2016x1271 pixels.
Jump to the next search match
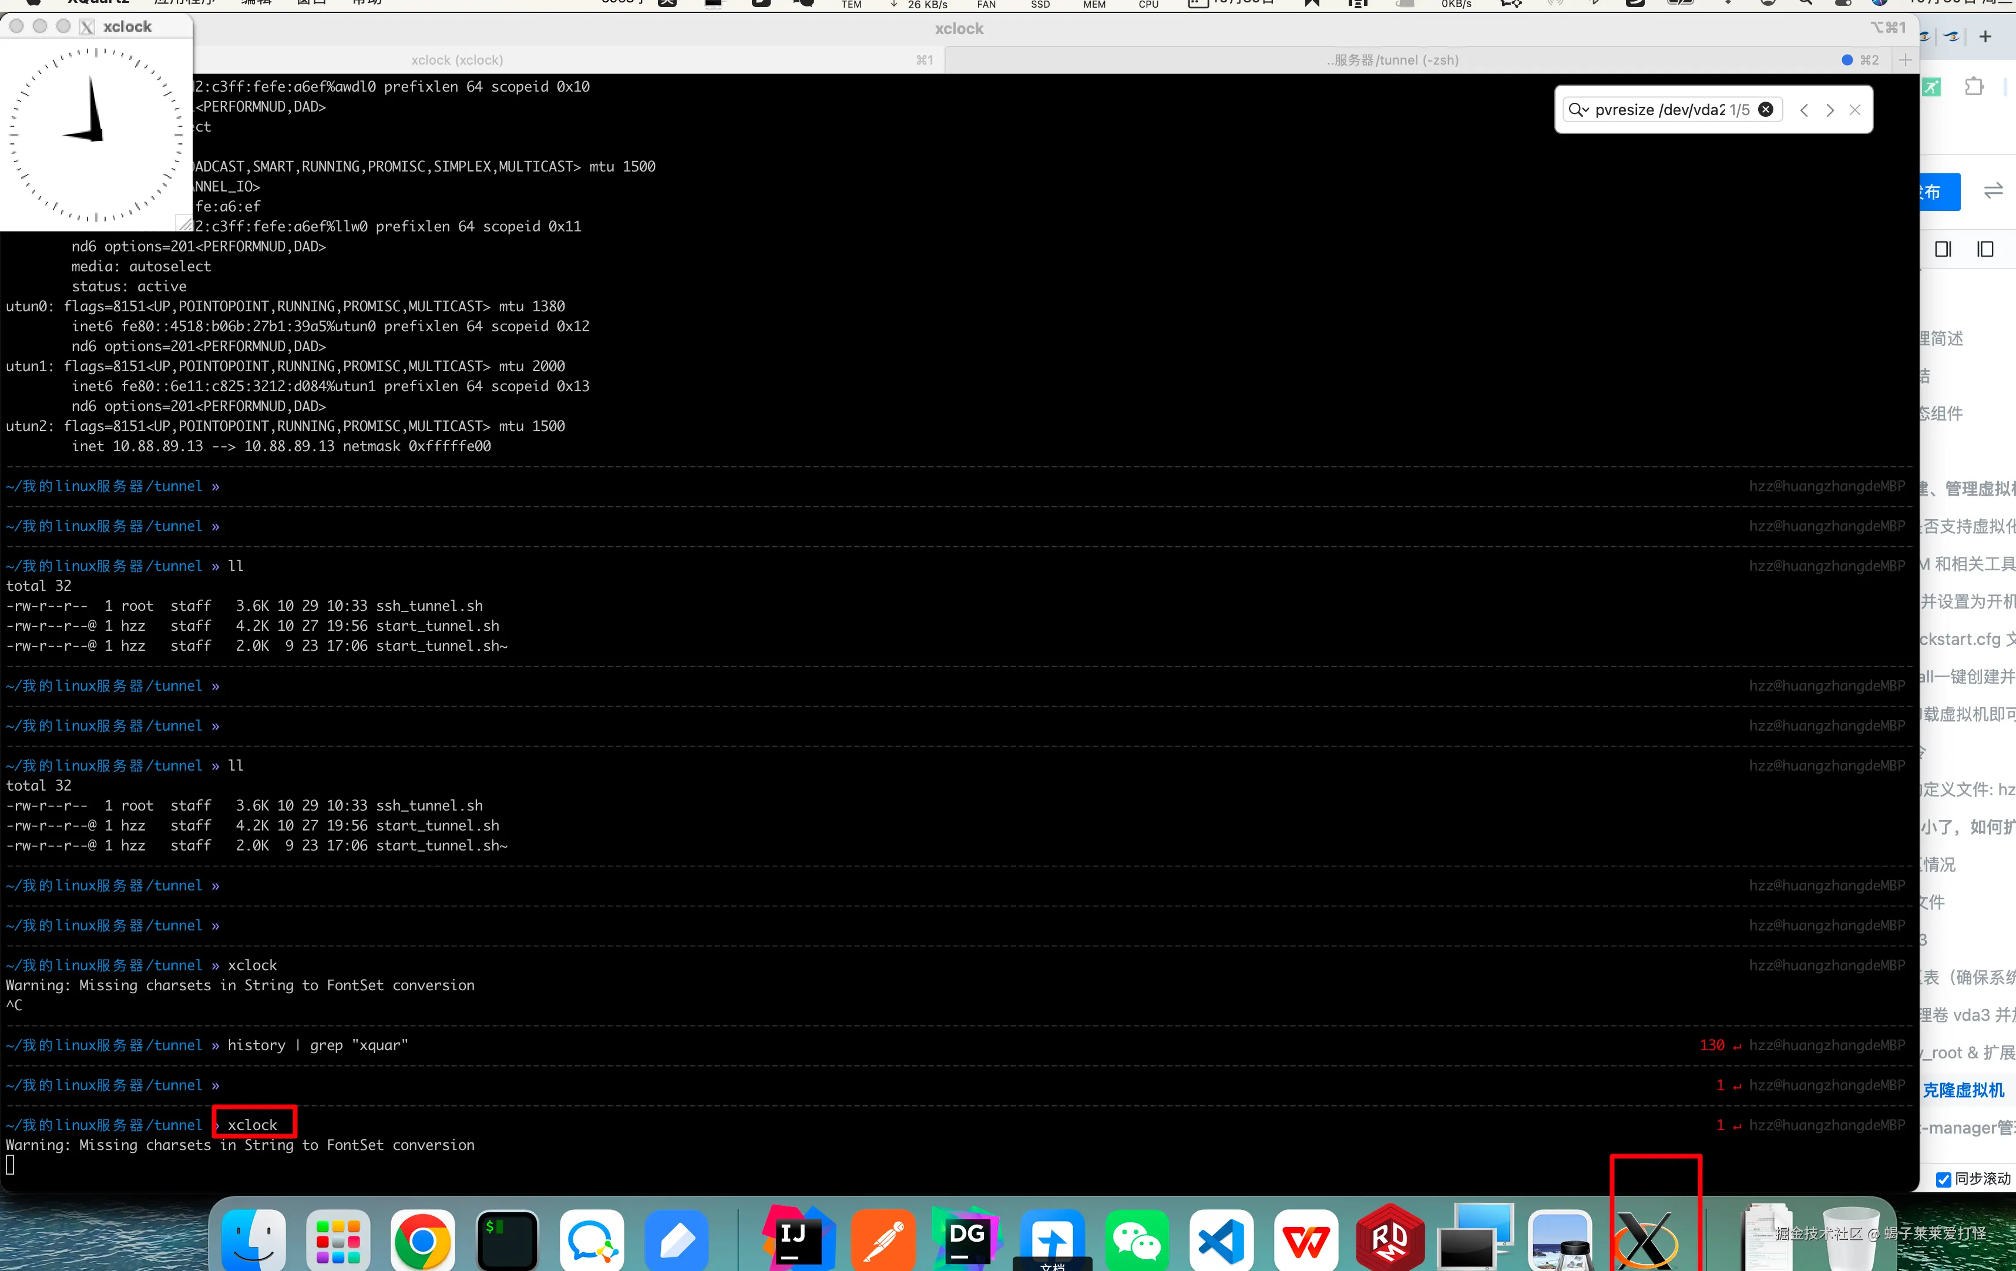pyautogui.click(x=1830, y=110)
